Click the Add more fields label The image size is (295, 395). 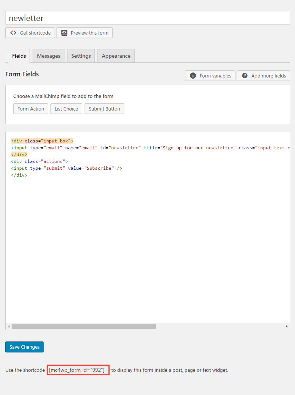(x=268, y=76)
